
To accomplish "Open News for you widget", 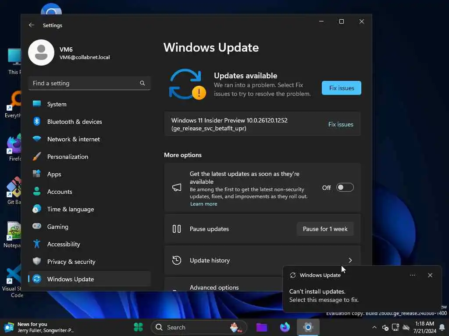I will point(39,327).
